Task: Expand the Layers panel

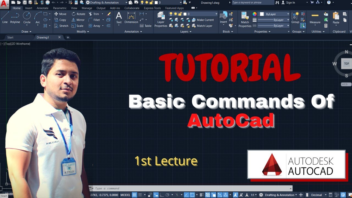Action: pos(186,32)
